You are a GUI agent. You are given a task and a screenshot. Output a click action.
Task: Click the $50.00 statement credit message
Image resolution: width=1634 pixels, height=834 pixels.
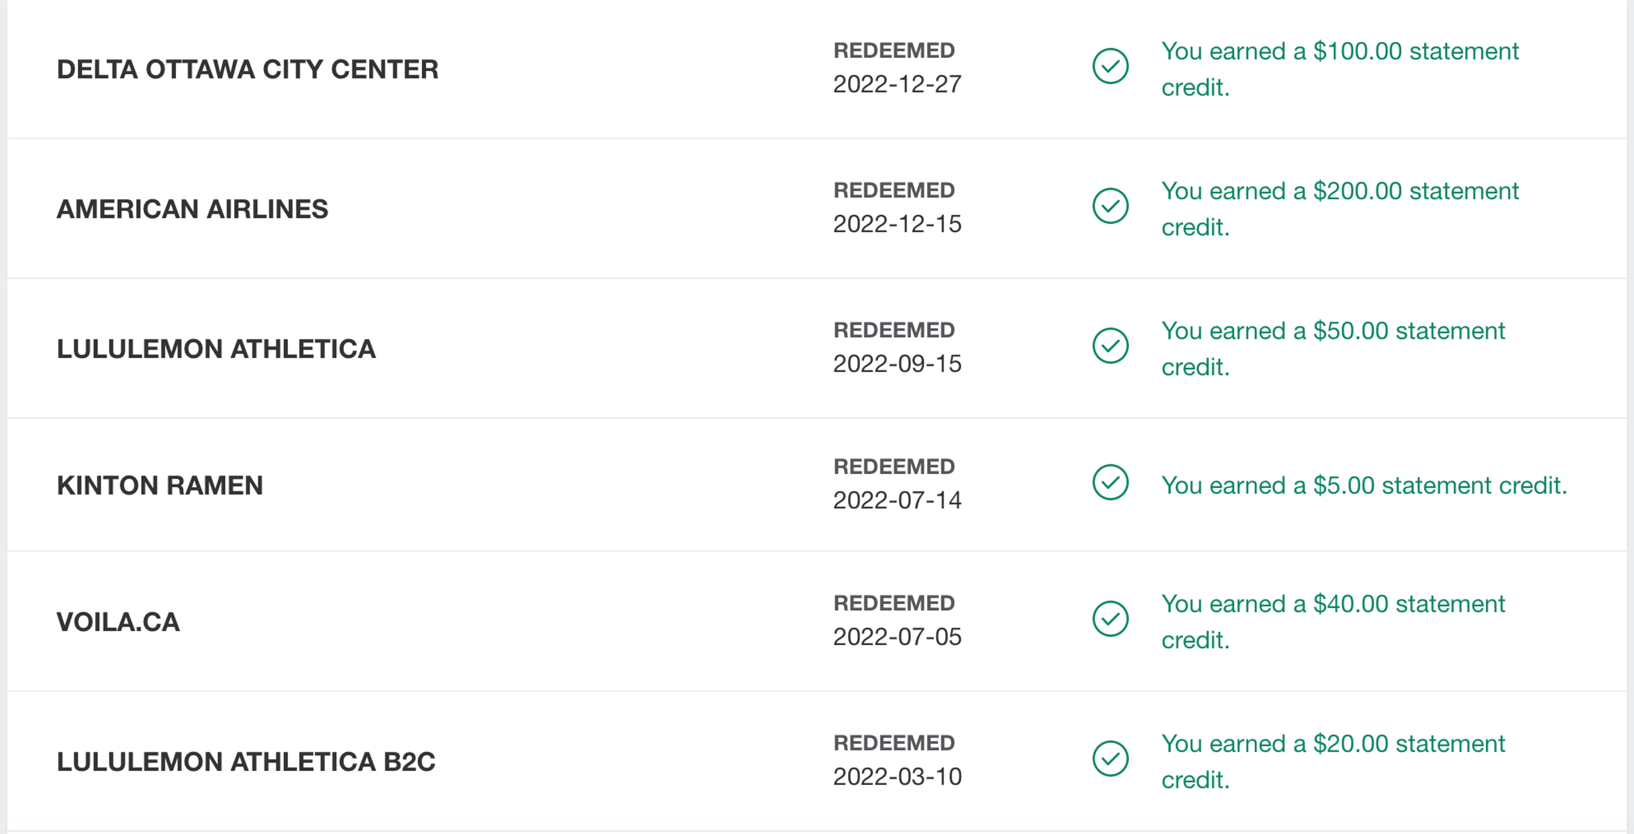[1333, 349]
